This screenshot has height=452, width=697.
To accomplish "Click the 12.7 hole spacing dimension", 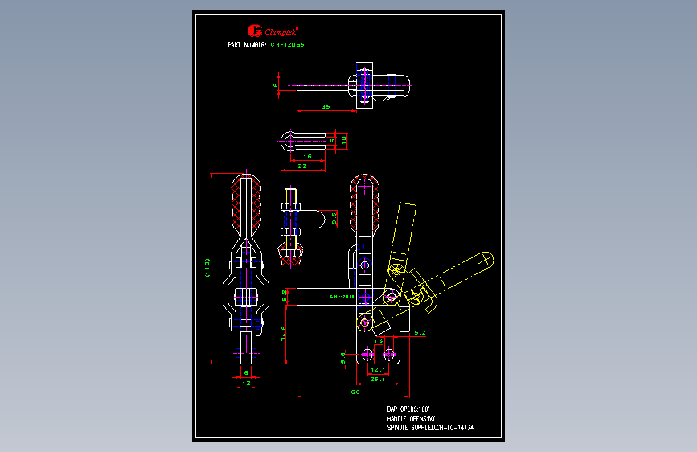I will click(x=377, y=369).
